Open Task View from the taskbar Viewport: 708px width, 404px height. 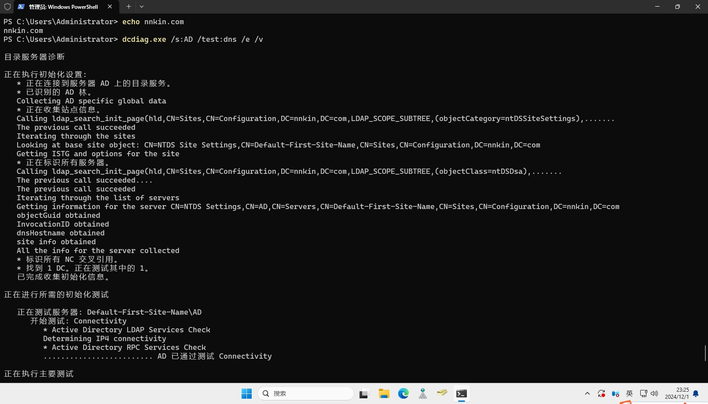pyautogui.click(x=364, y=393)
